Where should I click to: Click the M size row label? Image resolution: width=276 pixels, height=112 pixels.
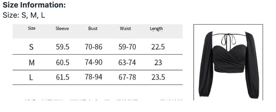(32, 62)
